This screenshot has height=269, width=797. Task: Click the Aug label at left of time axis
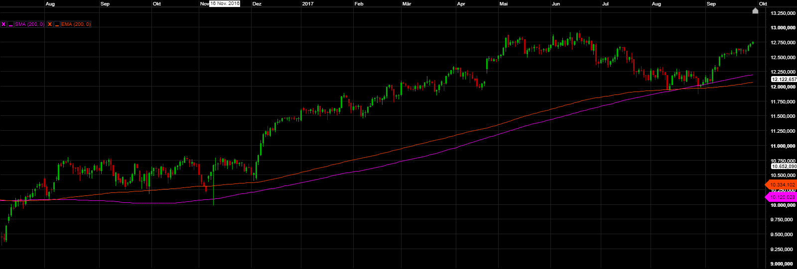[x=50, y=4]
